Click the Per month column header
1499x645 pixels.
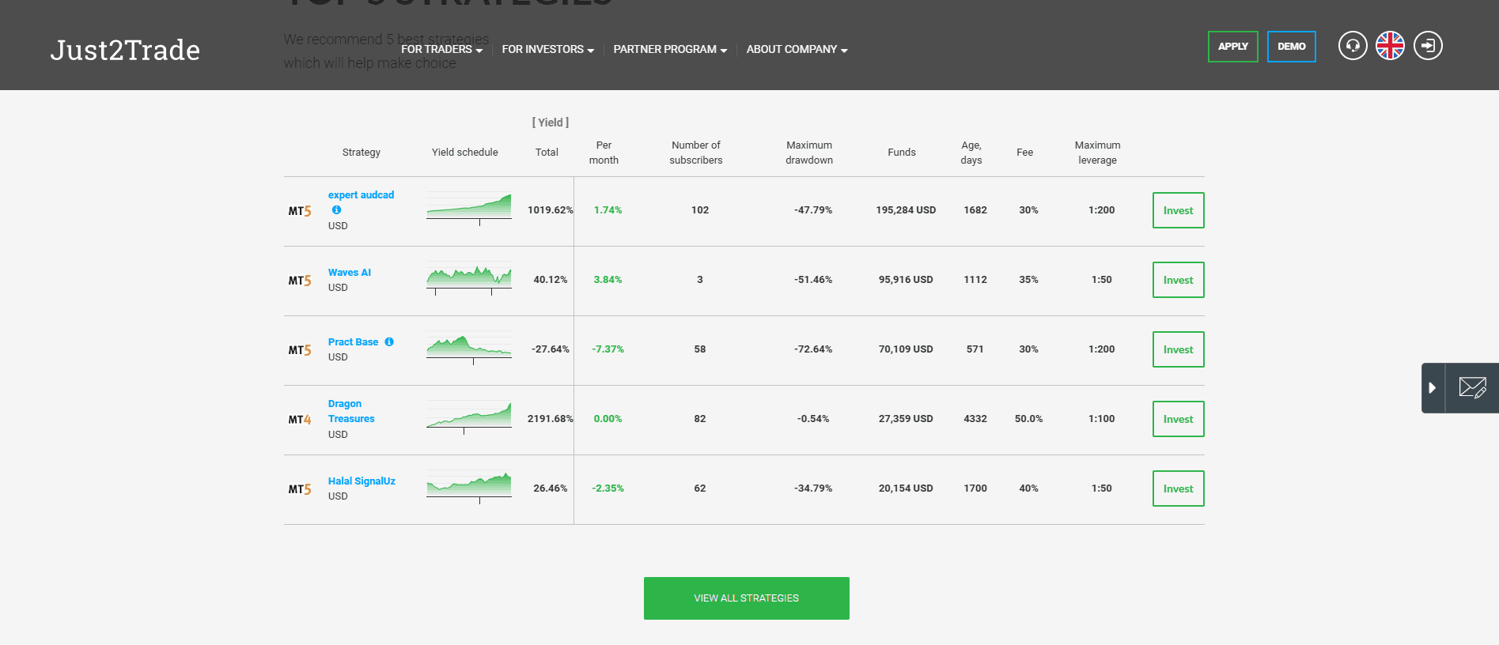point(604,153)
